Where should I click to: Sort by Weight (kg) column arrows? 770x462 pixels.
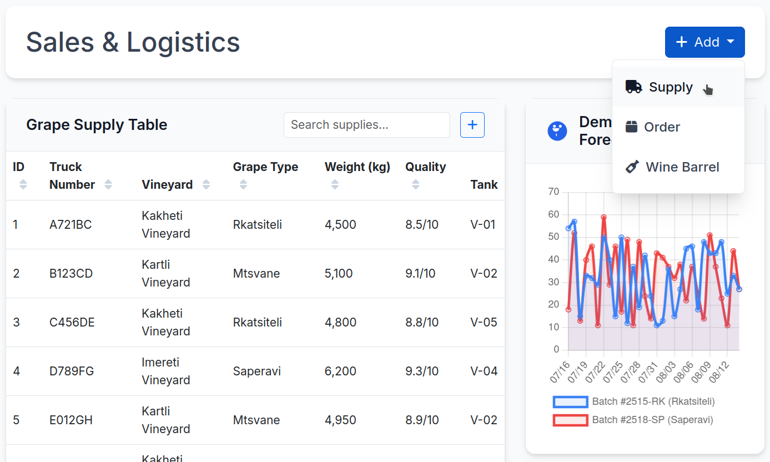(335, 184)
